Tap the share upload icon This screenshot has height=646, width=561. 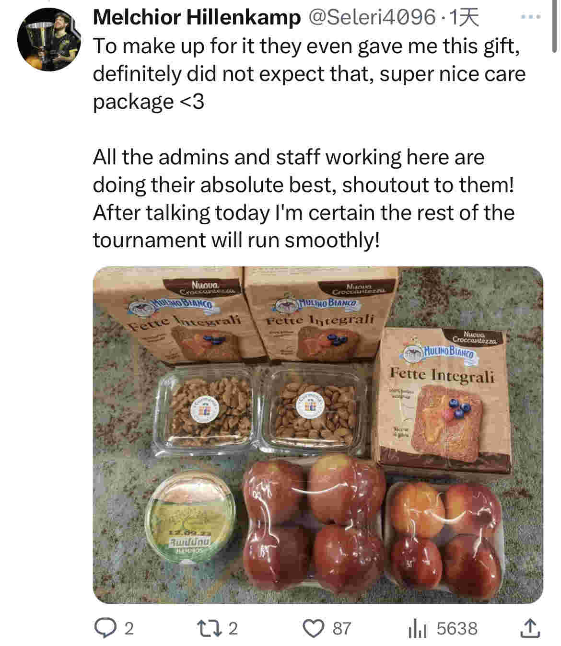[530, 628]
